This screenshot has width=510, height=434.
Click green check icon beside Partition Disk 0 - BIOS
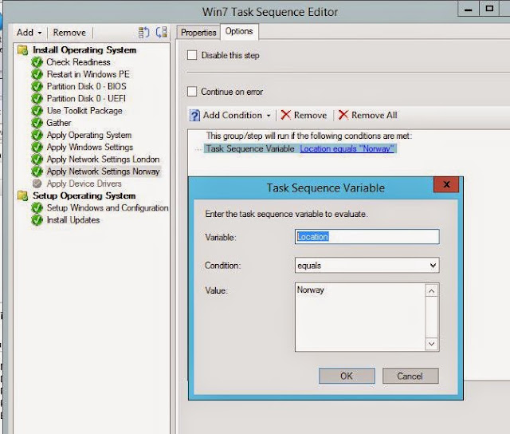pos(37,87)
